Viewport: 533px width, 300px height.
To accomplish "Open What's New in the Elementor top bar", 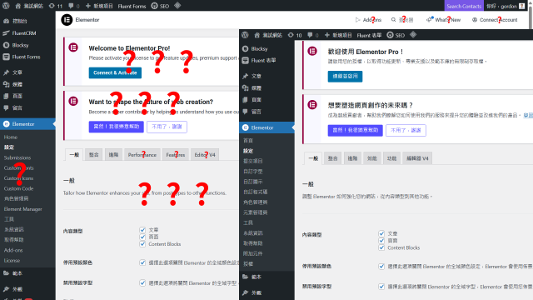I will [444, 20].
